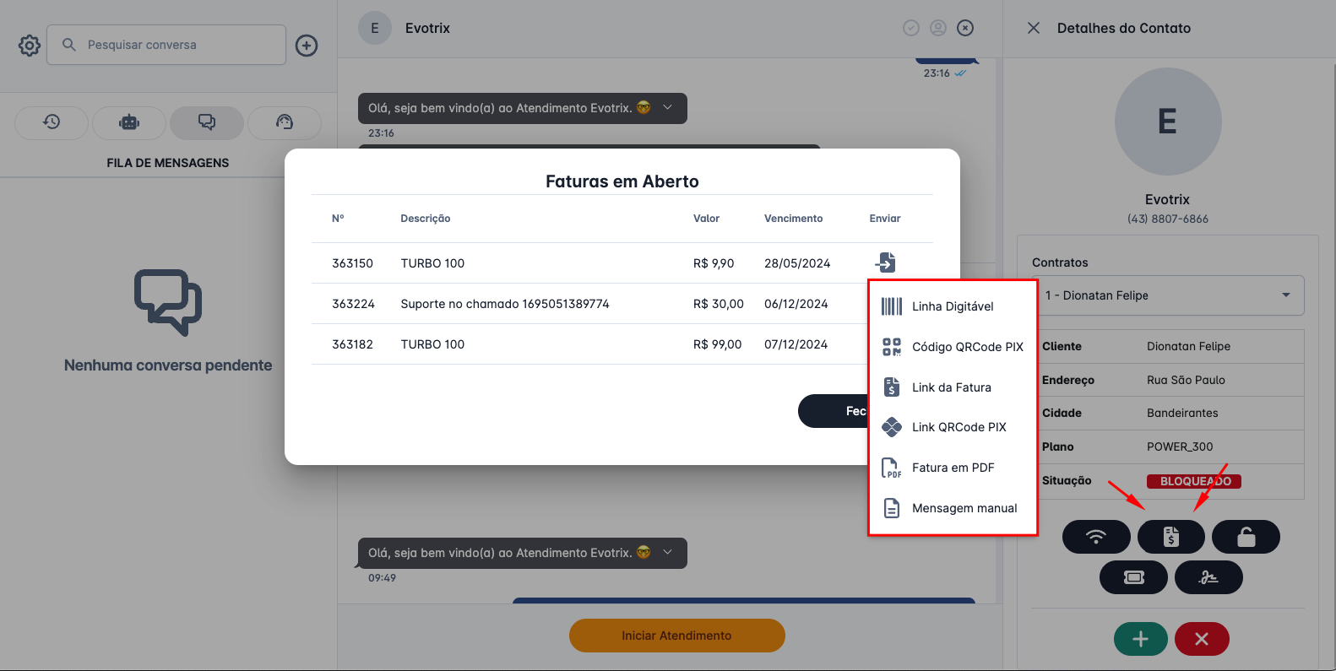Click due date 06/12/2024
This screenshot has height=671, width=1336.
pos(796,304)
